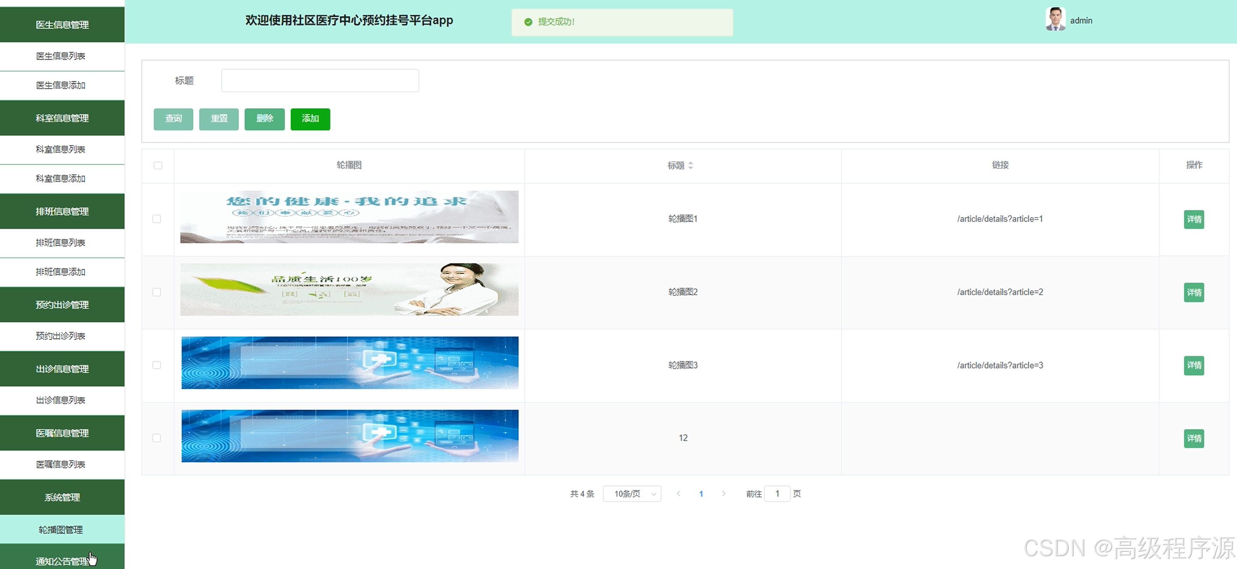Select the checkbox for row titled 12
Screen dimensions: 1237x569
click(x=156, y=438)
